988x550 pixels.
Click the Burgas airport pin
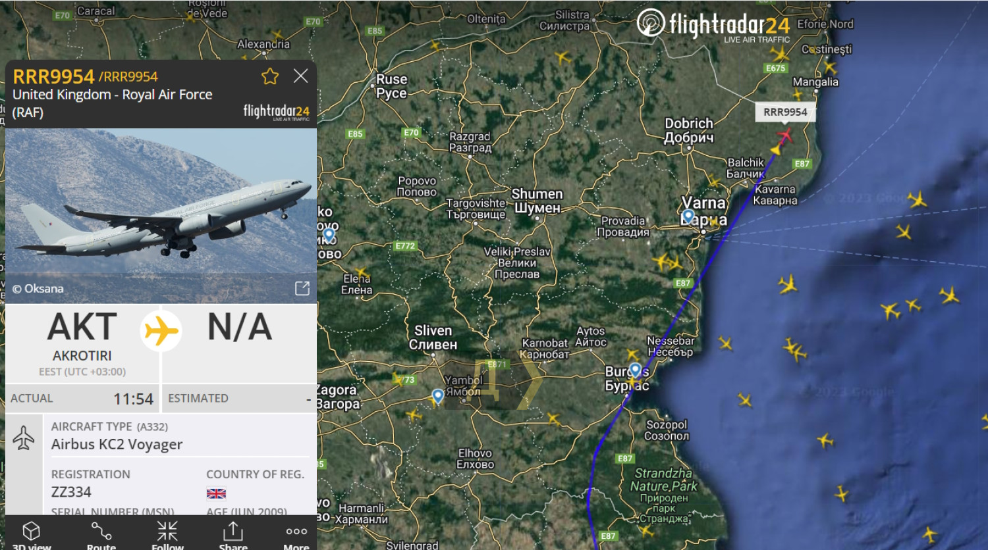click(635, 370)
